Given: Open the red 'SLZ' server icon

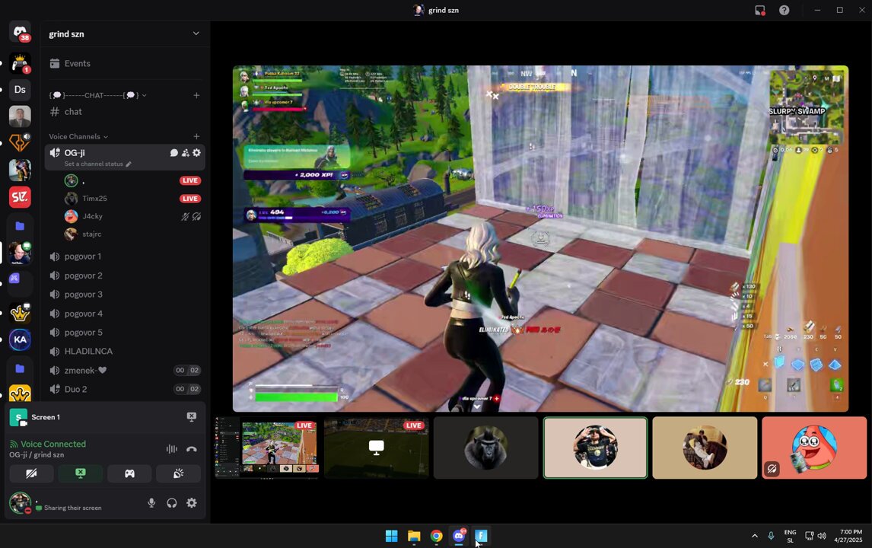Looking at the screenshot, I should (x=20, y=197).
